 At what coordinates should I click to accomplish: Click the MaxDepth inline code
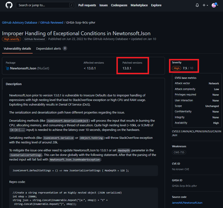click(x=124, y=151)
